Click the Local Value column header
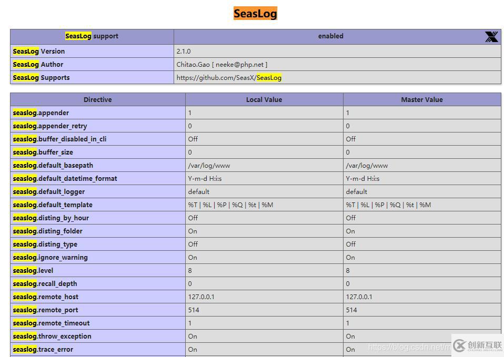Viewport: 504px width, 357px height. pos(264,99)
